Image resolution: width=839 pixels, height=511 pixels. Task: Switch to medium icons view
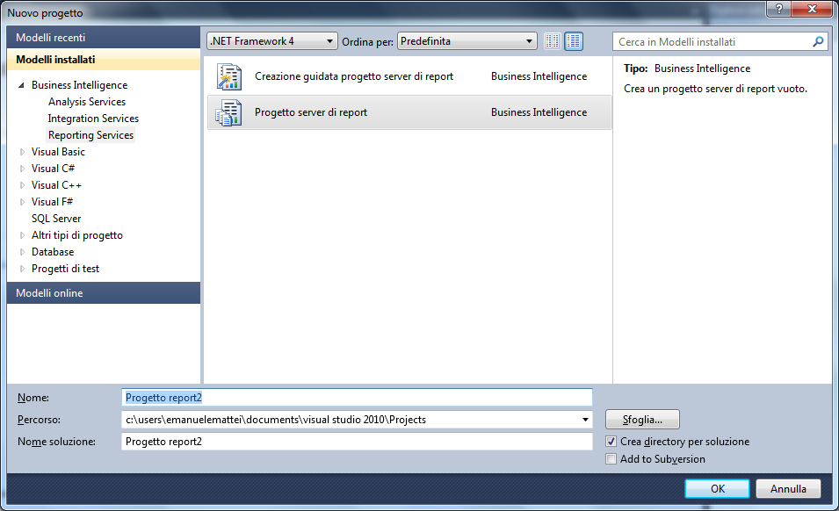pos(574,41)
